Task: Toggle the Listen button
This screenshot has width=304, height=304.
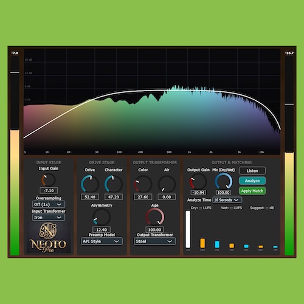Action: click(252, 171)
